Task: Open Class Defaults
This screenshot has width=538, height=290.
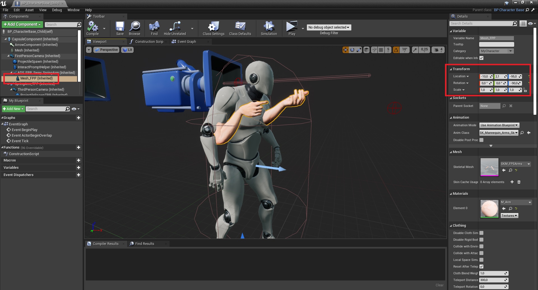Action: click(240, 27)
